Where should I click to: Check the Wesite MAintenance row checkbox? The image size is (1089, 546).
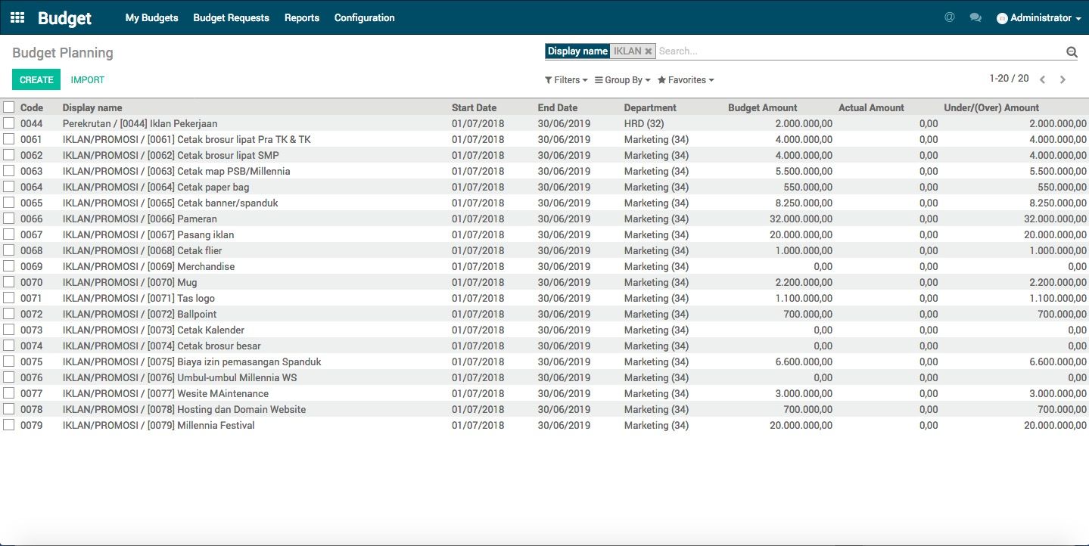[x=8, y=393]
